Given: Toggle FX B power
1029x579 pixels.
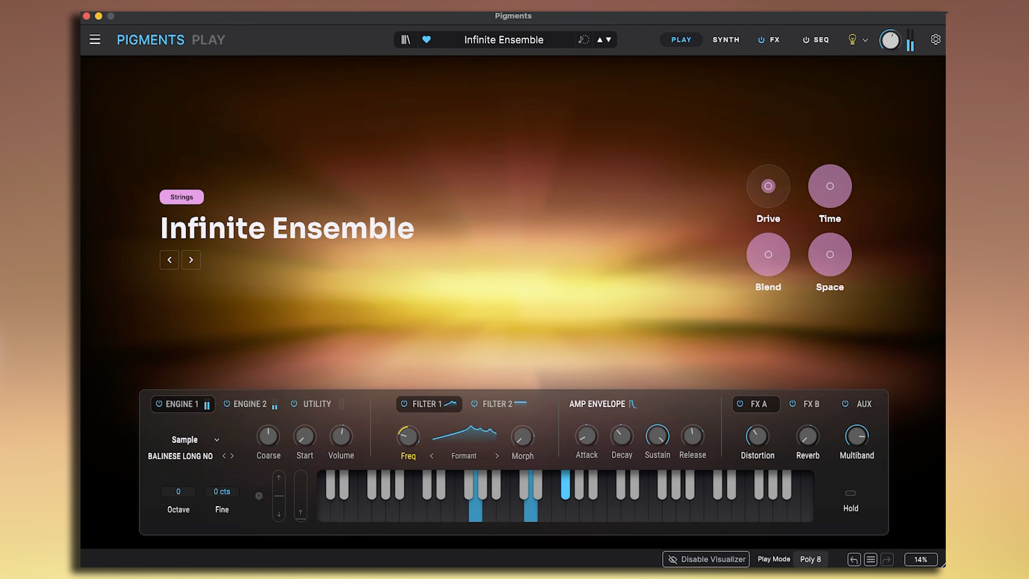Looking at the screenshot, I should coord(792,404).
